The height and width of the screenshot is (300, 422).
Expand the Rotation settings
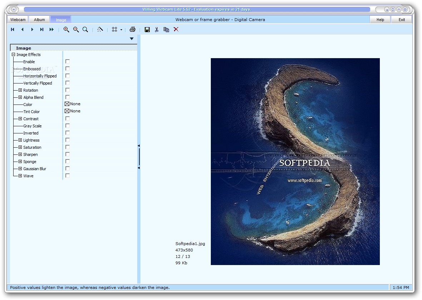click(20, 90)
